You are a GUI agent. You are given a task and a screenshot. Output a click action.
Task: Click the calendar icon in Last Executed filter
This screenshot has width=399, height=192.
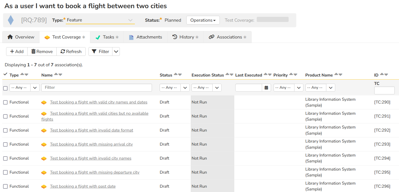click(x=266, y=88)
